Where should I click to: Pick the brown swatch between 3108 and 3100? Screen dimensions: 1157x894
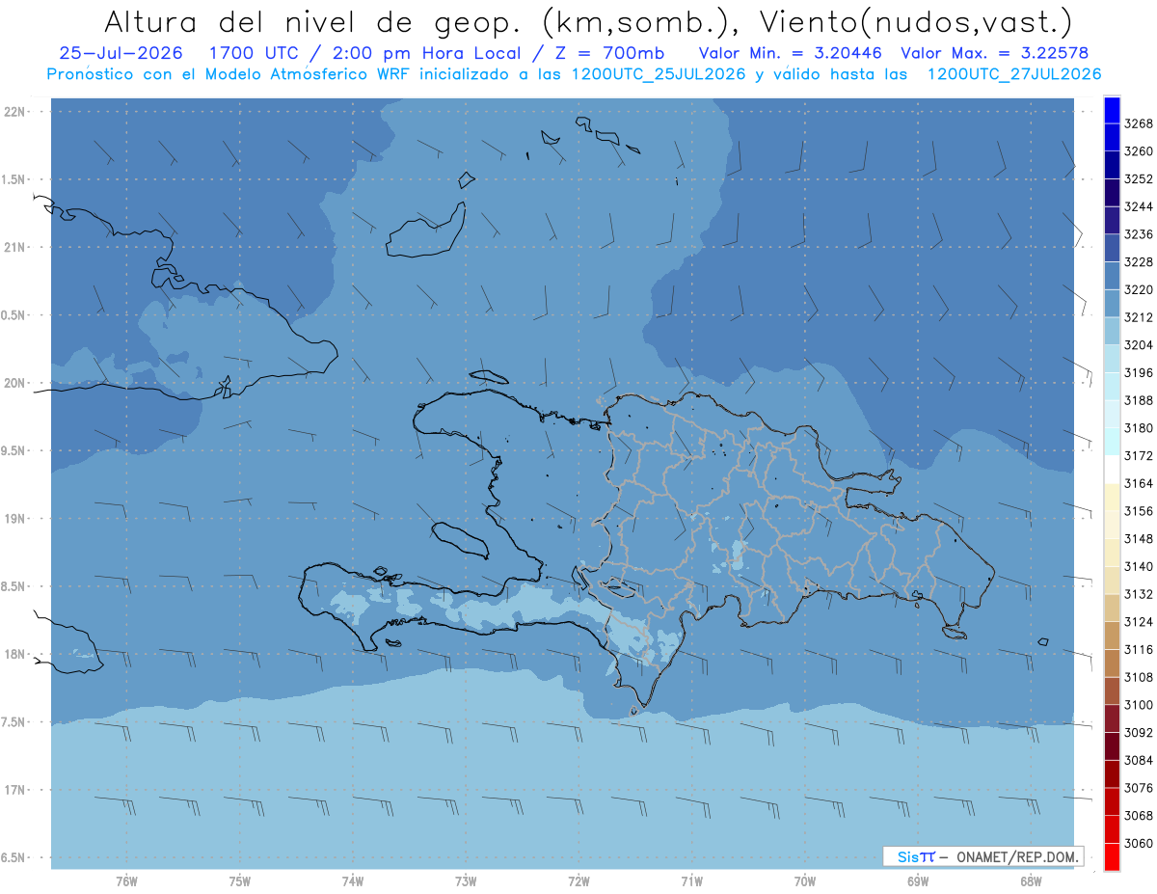[x=1112, y=691]
